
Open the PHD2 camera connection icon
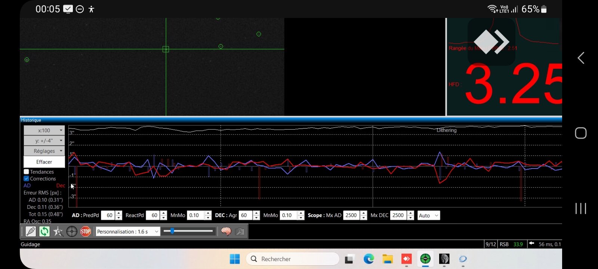[x=31, y=232]
